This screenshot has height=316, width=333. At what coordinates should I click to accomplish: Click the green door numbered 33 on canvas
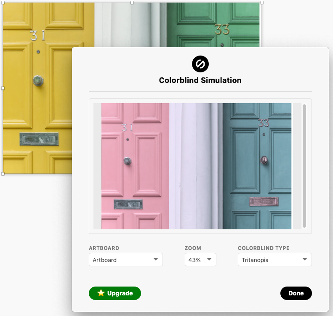[213, 25]
